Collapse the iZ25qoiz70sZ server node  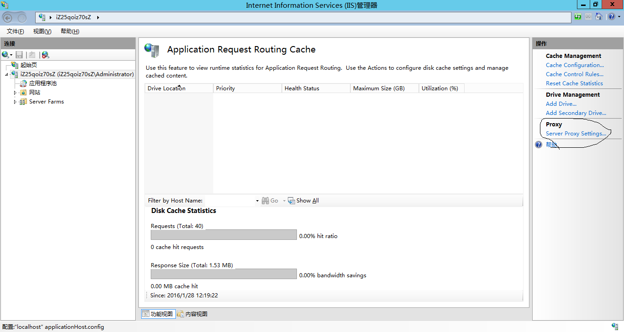(x=6, y=74)
